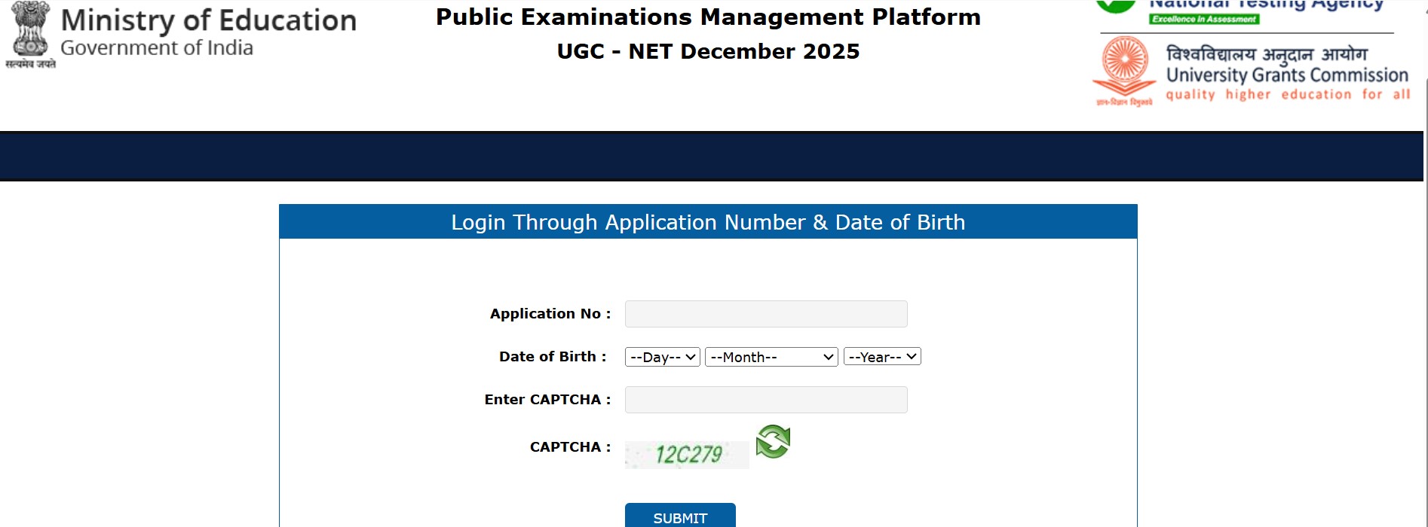
Task: Click the UGC - NET December 2025 heading
Action: (708, 51)
